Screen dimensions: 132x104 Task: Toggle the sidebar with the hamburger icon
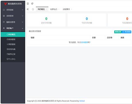(x=28, y=4)
